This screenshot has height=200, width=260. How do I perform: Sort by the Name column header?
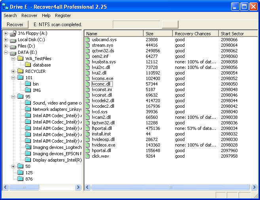pyautogui.click(x=114, y=34)
